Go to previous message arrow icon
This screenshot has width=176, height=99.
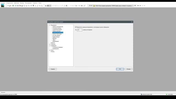140,5
